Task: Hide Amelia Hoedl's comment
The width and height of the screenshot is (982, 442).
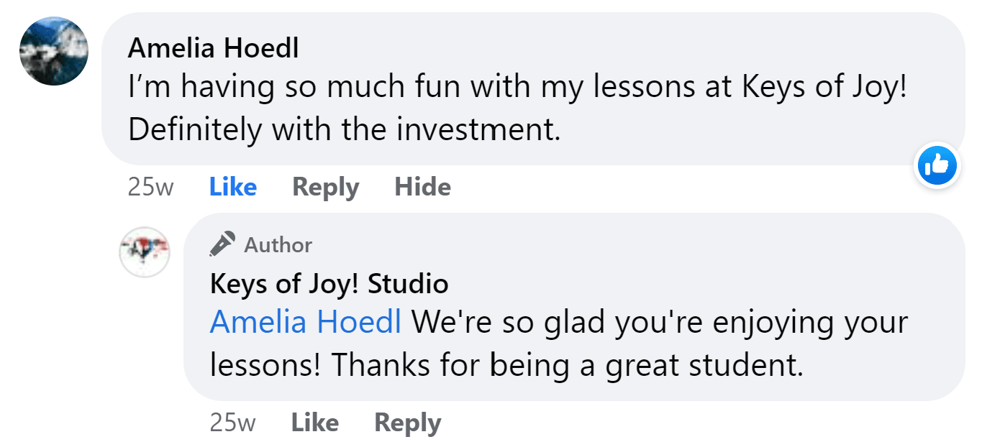Action: (x=422, y=188)
